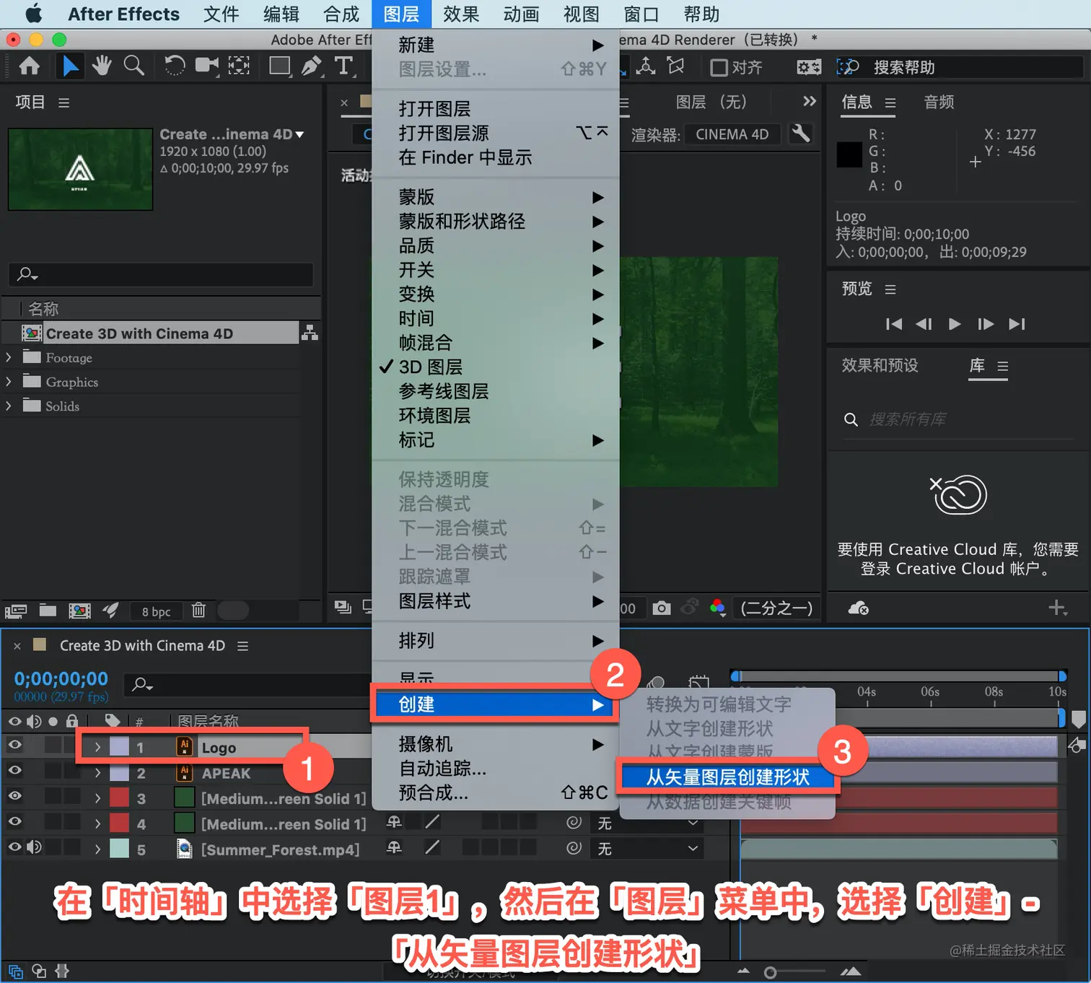Enable the snapping 对齐 checkbox
Screen dimensions: 1091x983
pos(719,68)
